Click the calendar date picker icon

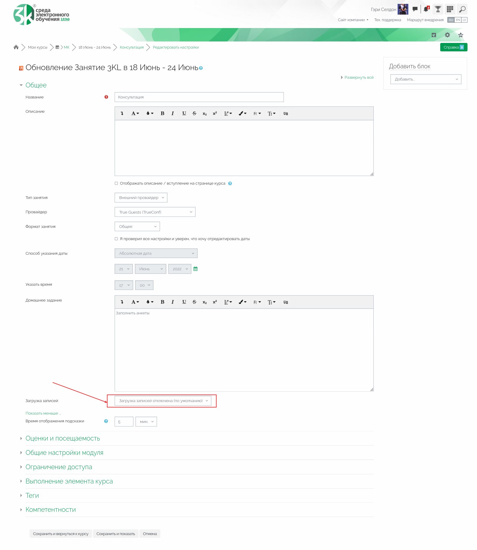point(196,269)
